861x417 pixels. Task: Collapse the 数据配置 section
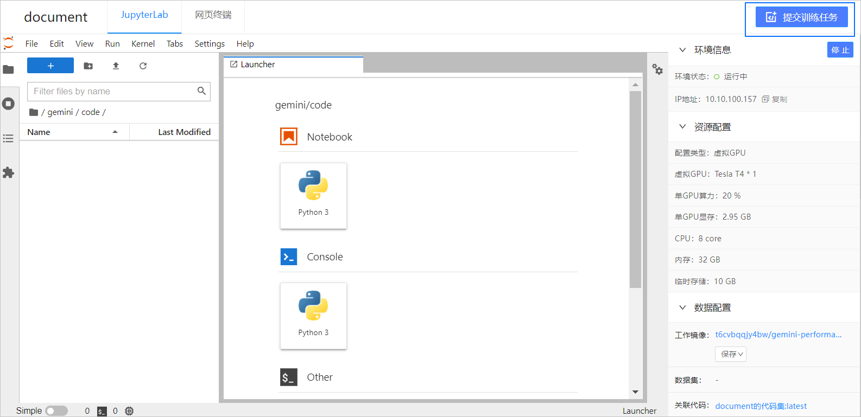(x=682, y=307)
